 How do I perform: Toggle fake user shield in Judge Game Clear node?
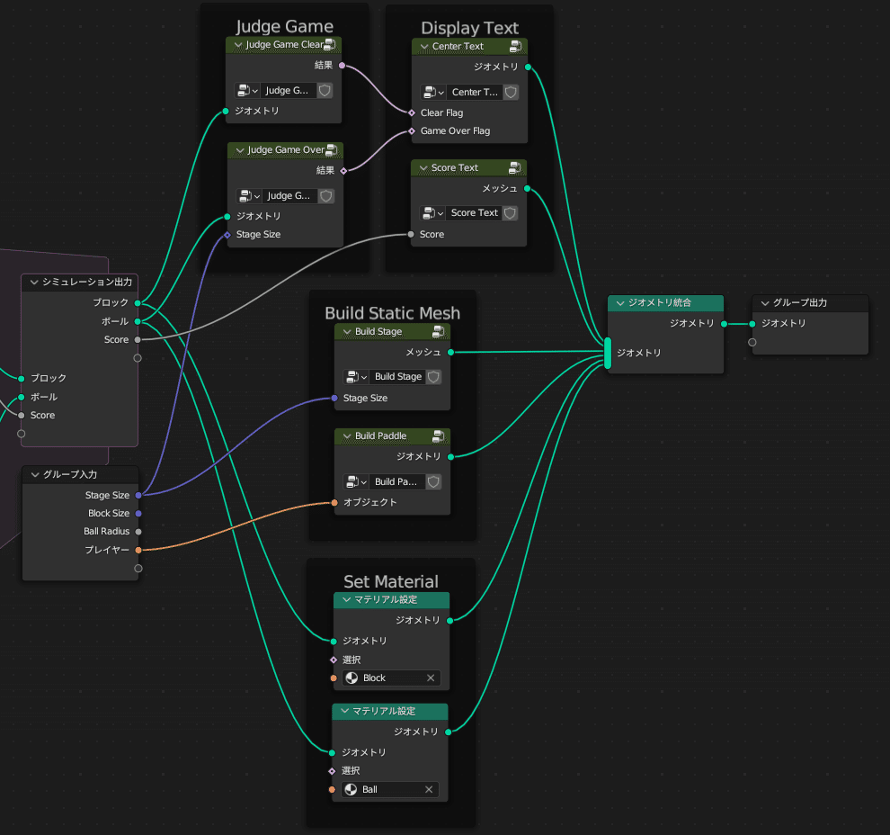(x=325, y=90)
